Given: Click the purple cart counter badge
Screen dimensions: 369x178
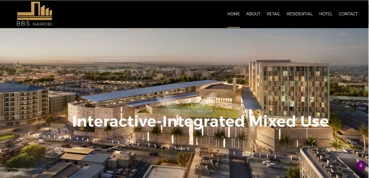Looking at the screenshot, I should 361,166.
